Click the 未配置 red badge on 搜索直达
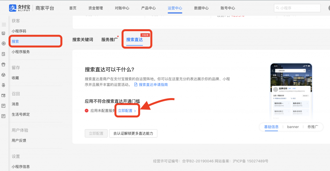Image resolution: width=330 pixels, height=171 pixels. 145,35
